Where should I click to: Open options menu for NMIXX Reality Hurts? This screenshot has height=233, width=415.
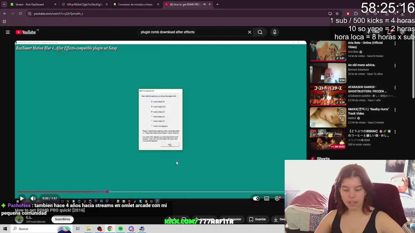click(x=395, y=110)
